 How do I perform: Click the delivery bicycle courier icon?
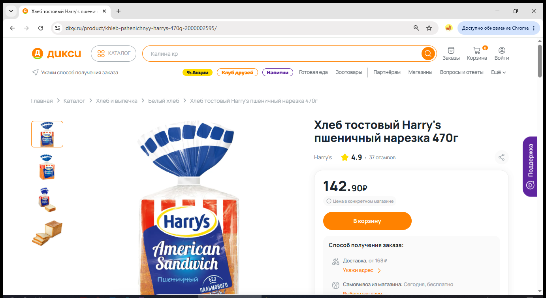(336, 261)
